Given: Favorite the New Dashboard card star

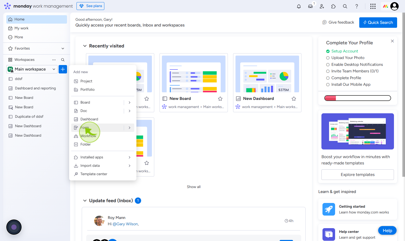Looking at the screenshot, I should coord(294,99).
